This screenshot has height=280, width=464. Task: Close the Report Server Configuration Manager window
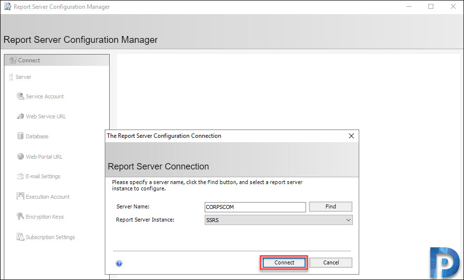point(453,6)
